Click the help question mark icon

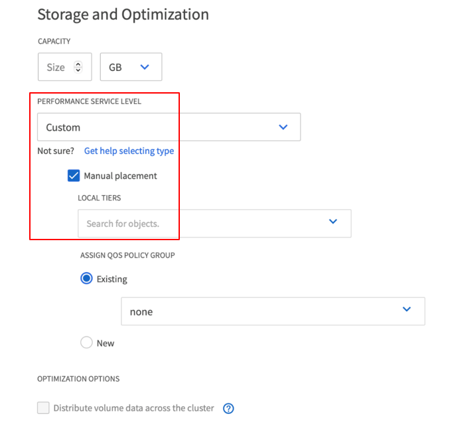pos(228,408)
